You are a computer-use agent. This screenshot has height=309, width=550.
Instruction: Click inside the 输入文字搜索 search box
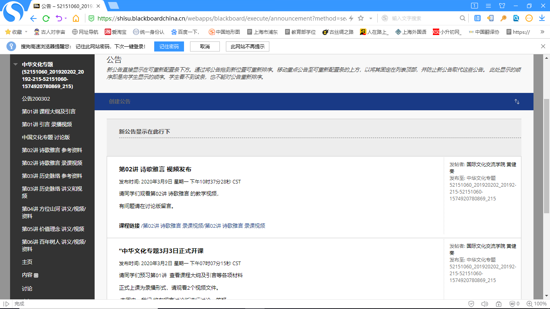point(423,19)
